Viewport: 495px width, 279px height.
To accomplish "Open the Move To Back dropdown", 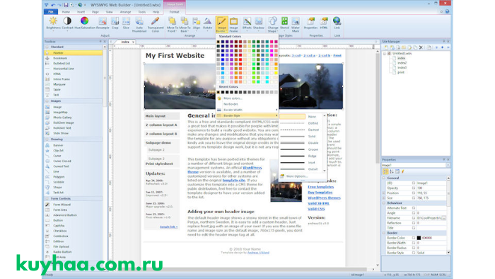I will pyautogui.click(x=185, y=30).
